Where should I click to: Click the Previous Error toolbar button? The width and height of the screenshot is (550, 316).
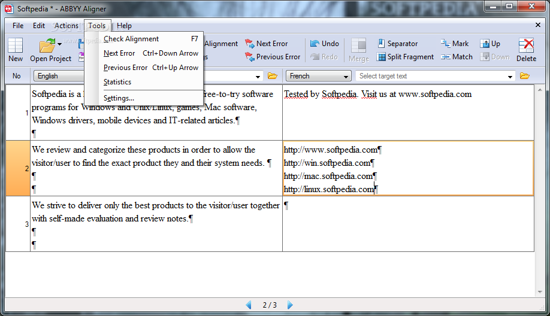pos(273,57)
